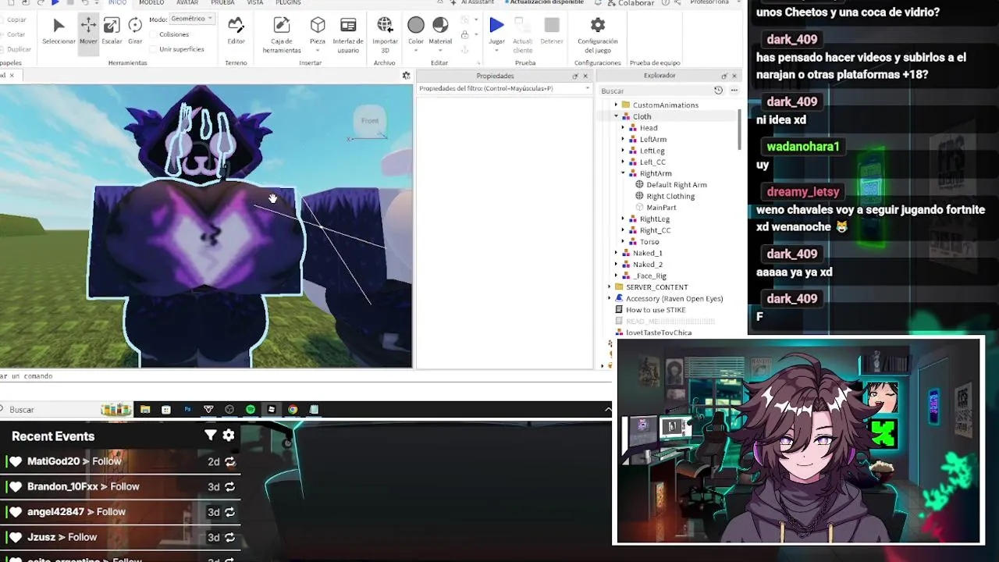Click the viewport settings gear icon
The width and height of the screenshot is (999, 562).
pyautogui.click(x=406, y=76)
